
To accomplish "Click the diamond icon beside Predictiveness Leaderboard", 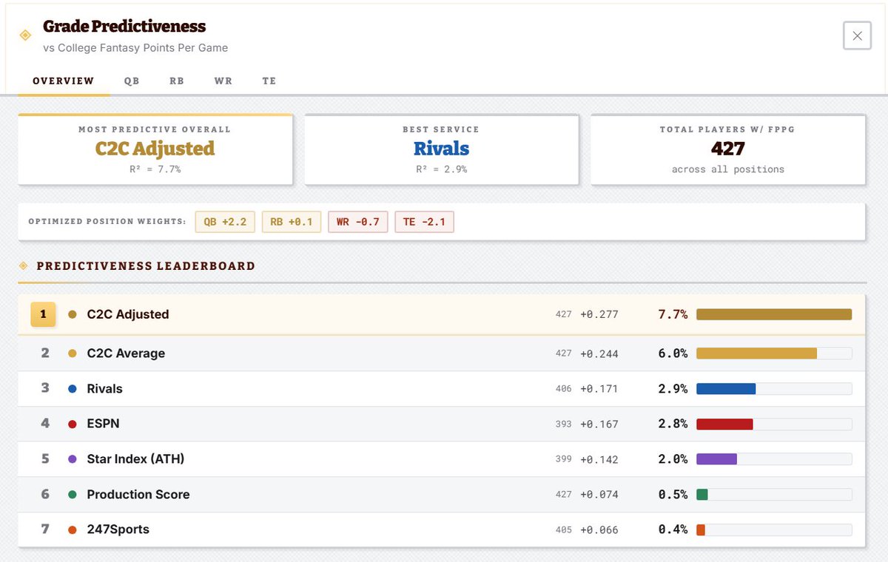I will (x=23, y=265).
